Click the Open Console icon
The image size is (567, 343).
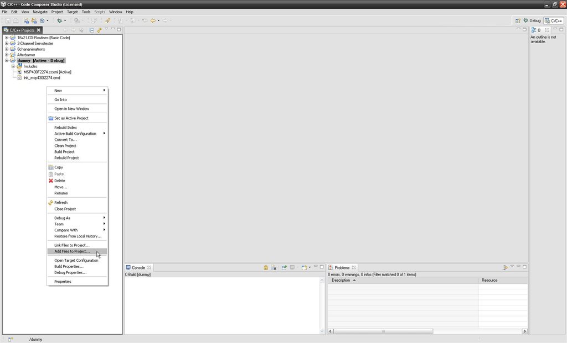(x=304, y=268)
